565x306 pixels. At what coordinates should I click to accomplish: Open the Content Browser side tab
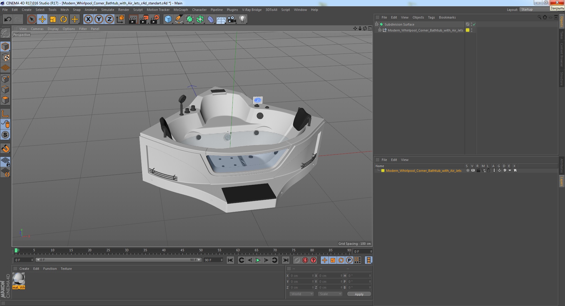pos(562,55)
